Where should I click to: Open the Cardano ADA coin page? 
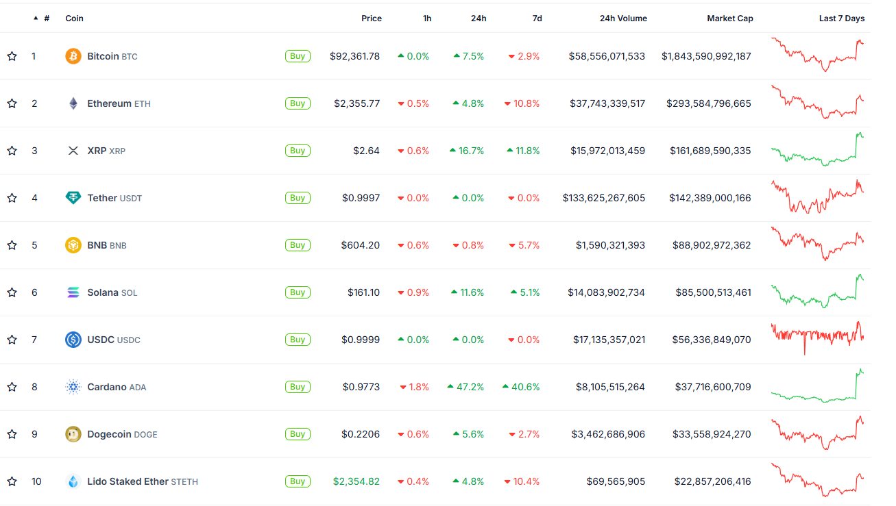pyautogui.click(x=117, y=387)
